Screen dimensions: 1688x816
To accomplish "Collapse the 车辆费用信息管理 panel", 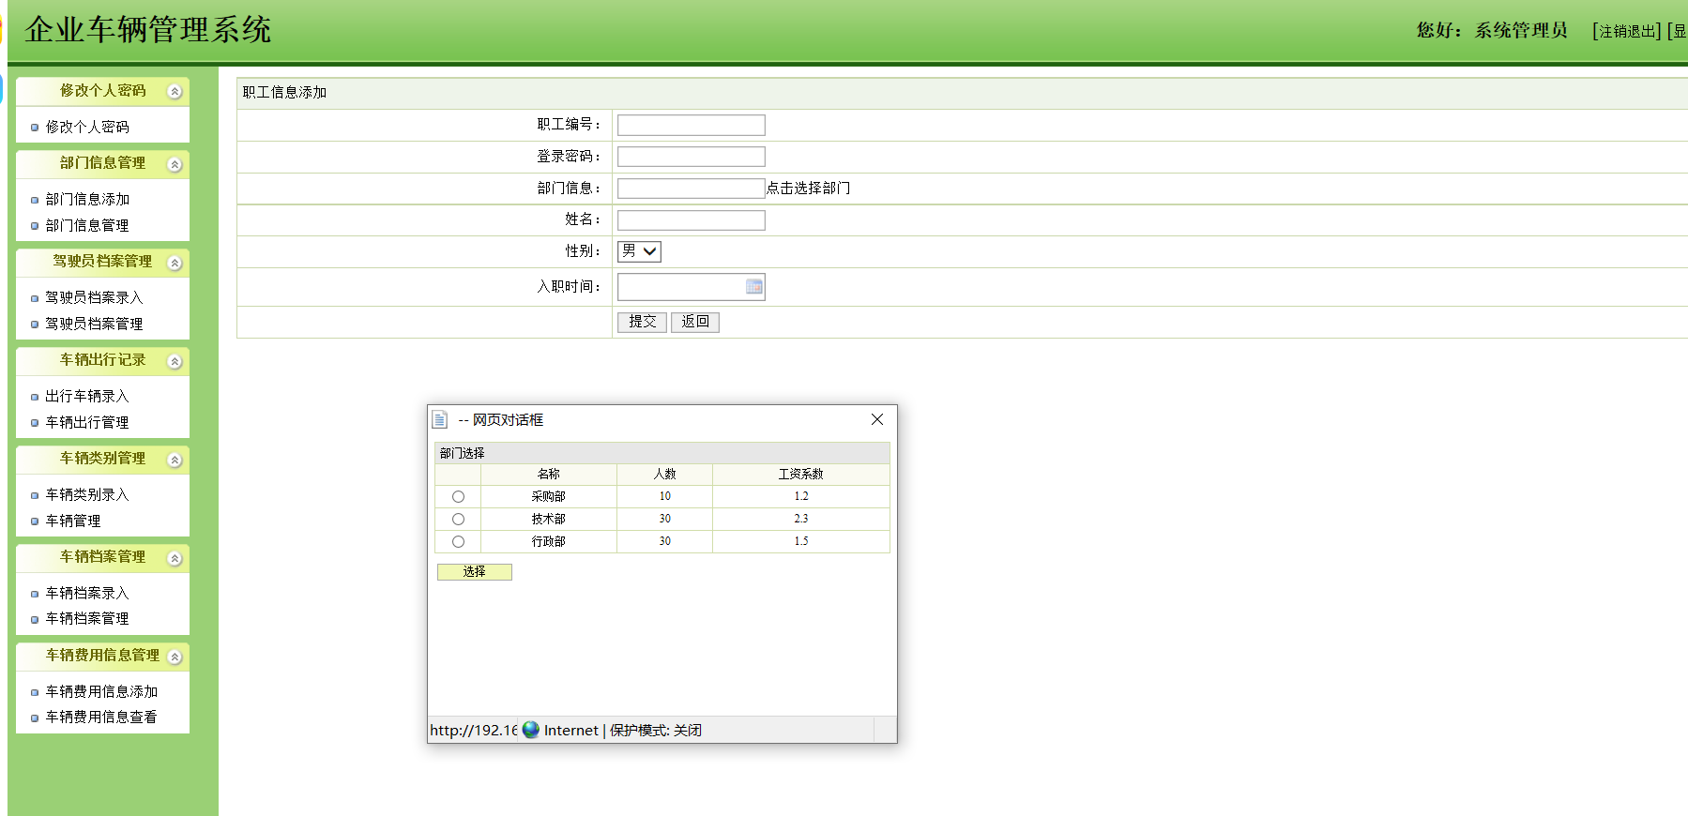I will click(x=175, y=657).
